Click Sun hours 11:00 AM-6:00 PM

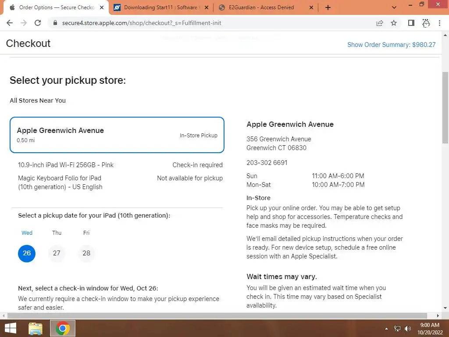coord(338,176)
